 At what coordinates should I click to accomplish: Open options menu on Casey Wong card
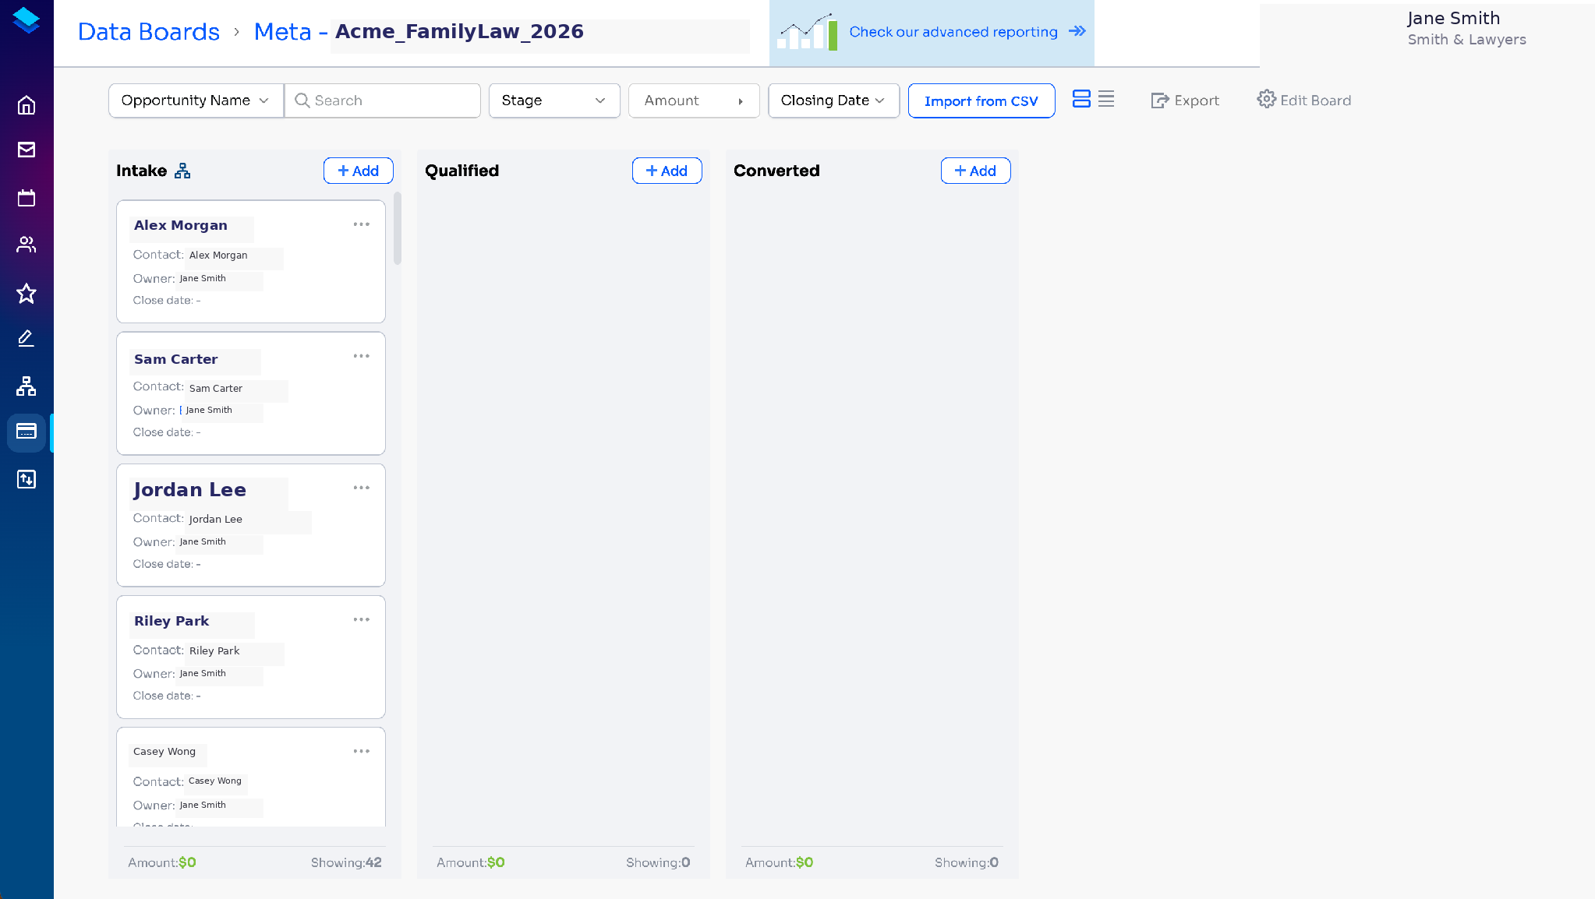coord(361,751)
